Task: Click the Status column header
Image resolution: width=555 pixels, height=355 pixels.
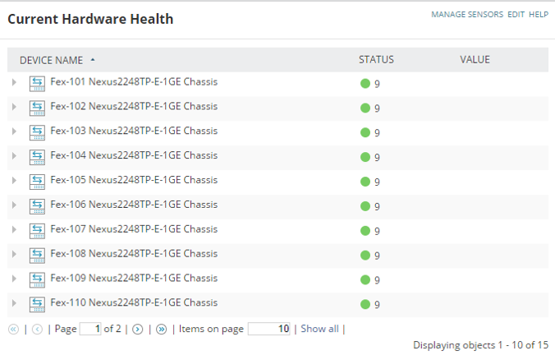Action: click(x=376, y=59)
